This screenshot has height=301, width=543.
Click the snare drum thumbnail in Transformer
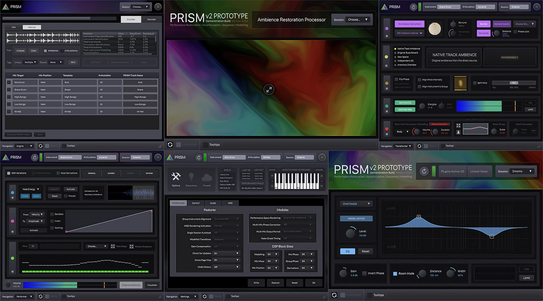tap(434, 29)
